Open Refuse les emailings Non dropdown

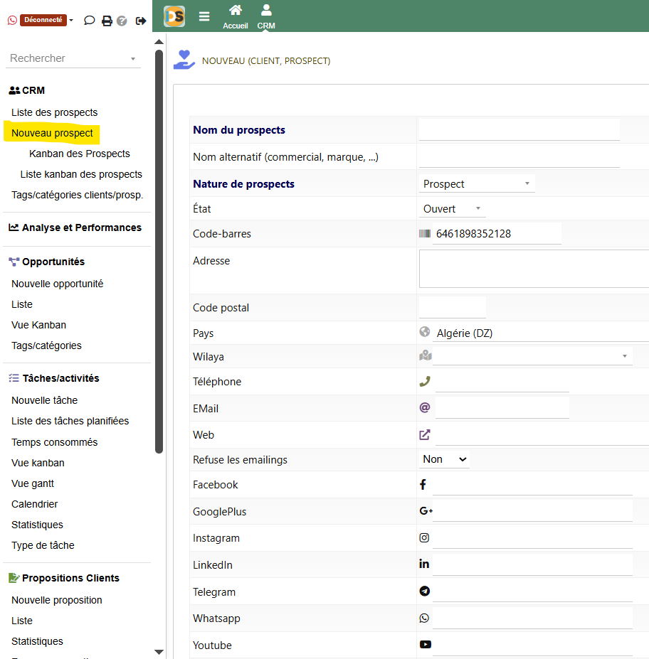pos(445,460)
